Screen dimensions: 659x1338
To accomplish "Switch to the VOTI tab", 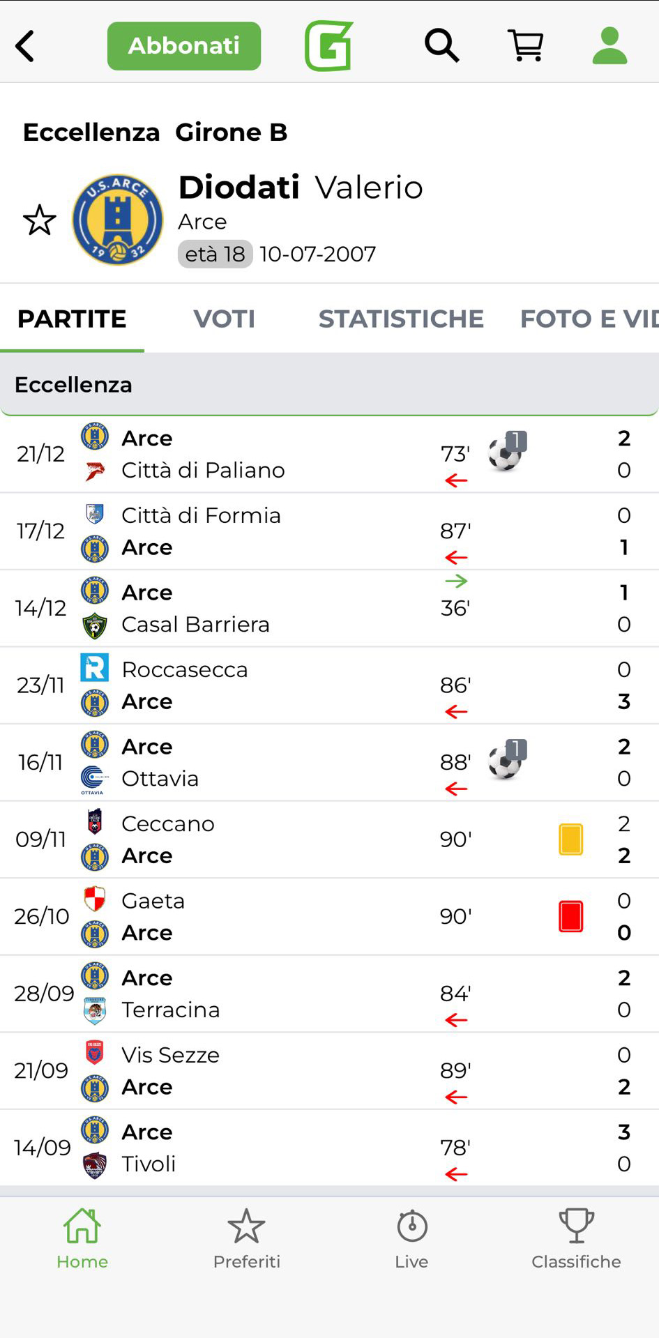I will coord(224,319).
